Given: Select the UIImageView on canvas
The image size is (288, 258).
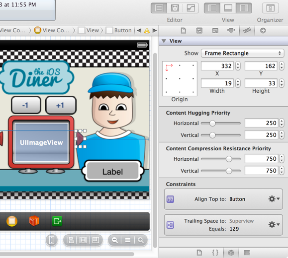Looking at the screenshot, I should tap(41, 142).
